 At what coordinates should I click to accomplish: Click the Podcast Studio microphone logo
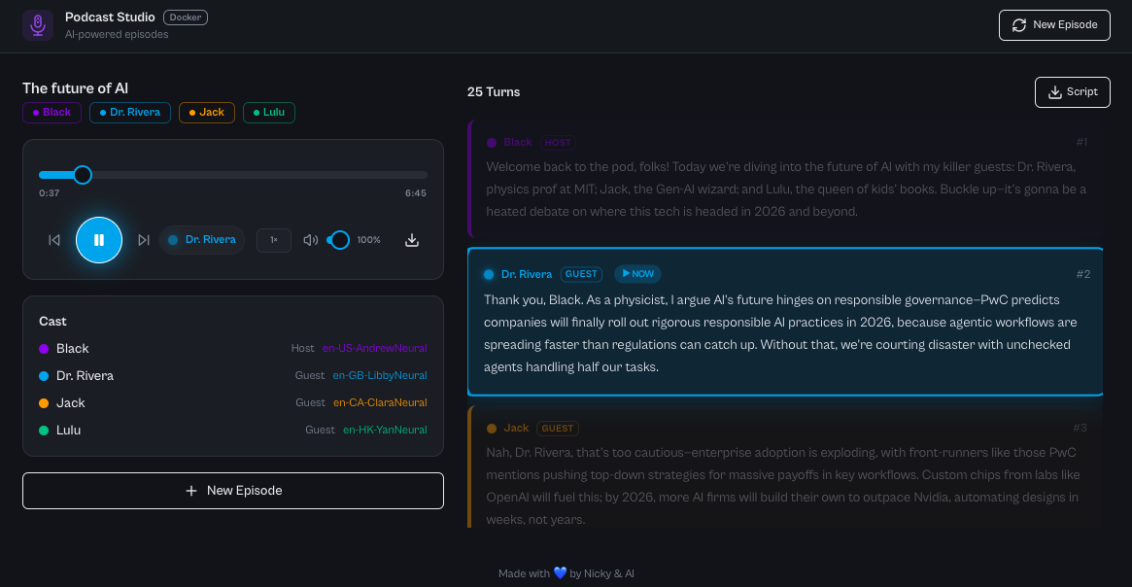(x=38, y=25)
